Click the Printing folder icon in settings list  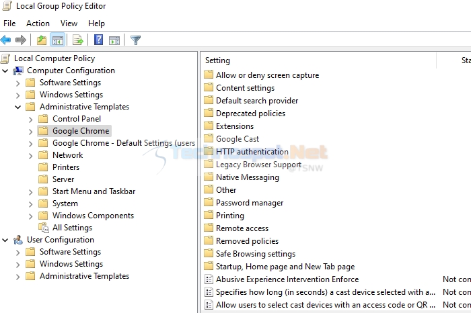pos(209,215)
